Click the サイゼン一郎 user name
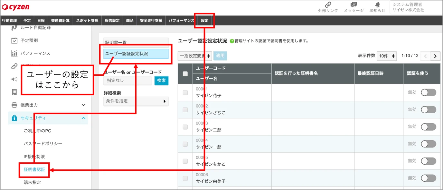This screenshot has width=443, height=190. 209,147
